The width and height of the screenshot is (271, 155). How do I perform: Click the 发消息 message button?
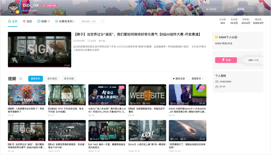241,9
